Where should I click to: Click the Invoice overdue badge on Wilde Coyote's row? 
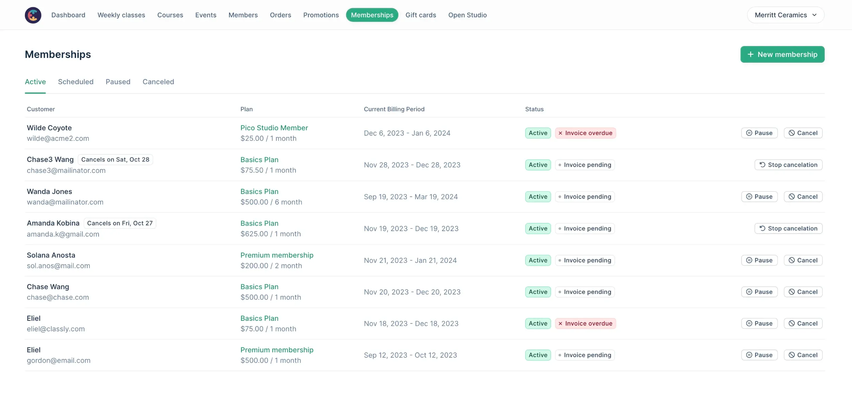585,133
